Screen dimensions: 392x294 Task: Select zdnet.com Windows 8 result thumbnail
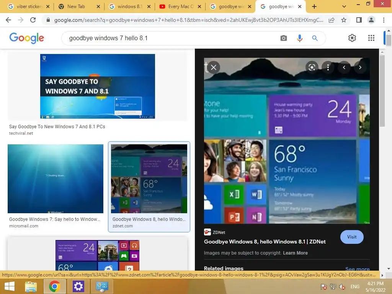click(149, 179)
